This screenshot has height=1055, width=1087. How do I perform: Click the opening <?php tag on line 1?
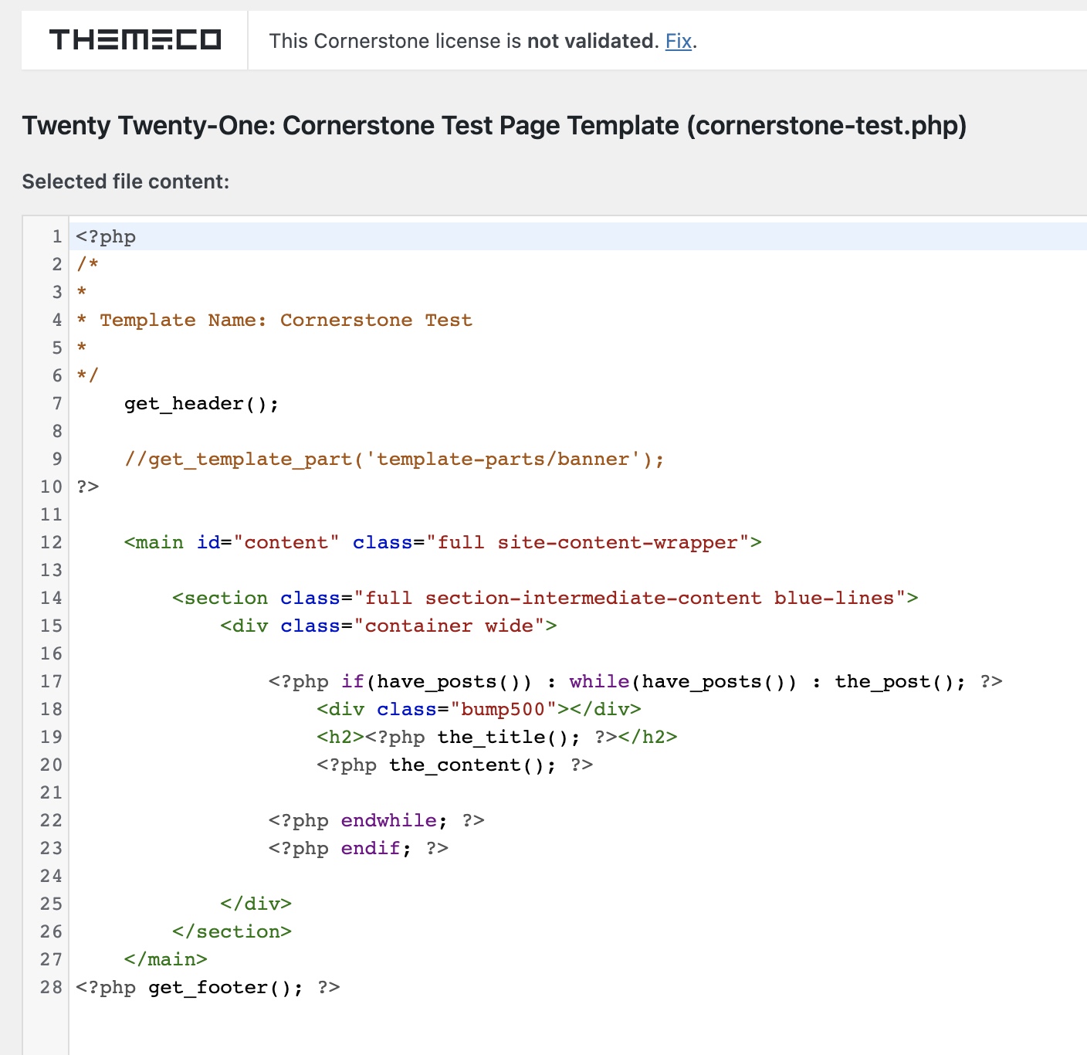[106, 237]
